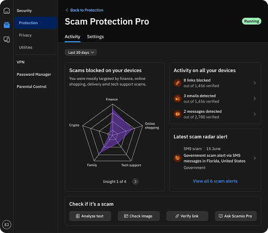Open the Privacy section
The width and height of the screenshot is (268, 233).
[x=25, y=35]
